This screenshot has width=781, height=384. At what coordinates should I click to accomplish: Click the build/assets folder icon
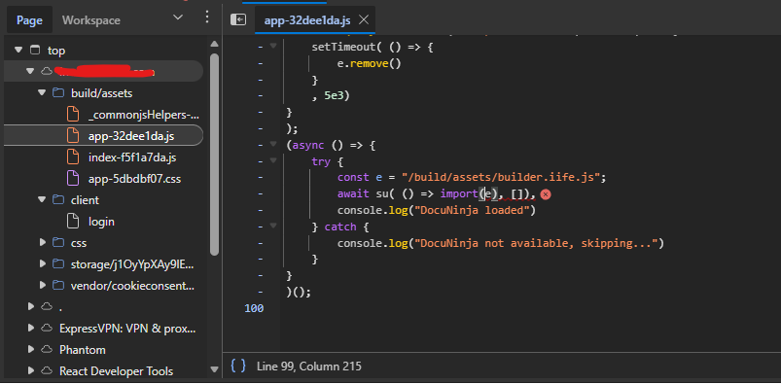58,92
